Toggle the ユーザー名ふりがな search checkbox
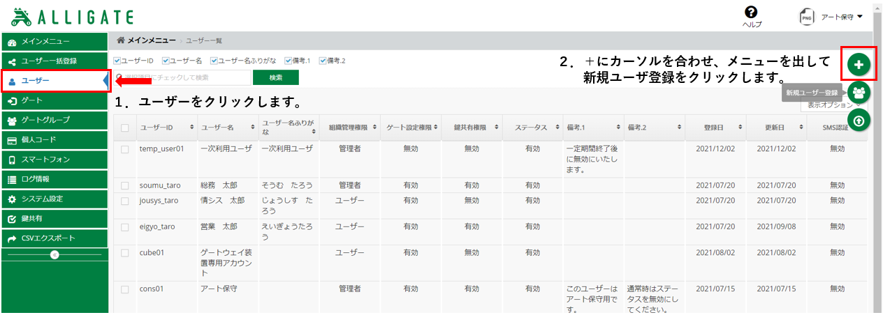This screenshot has width=883, height=315. click(x=214, y=61)
